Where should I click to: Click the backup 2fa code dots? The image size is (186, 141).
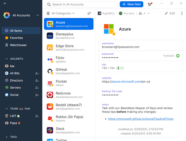(110, 95)
